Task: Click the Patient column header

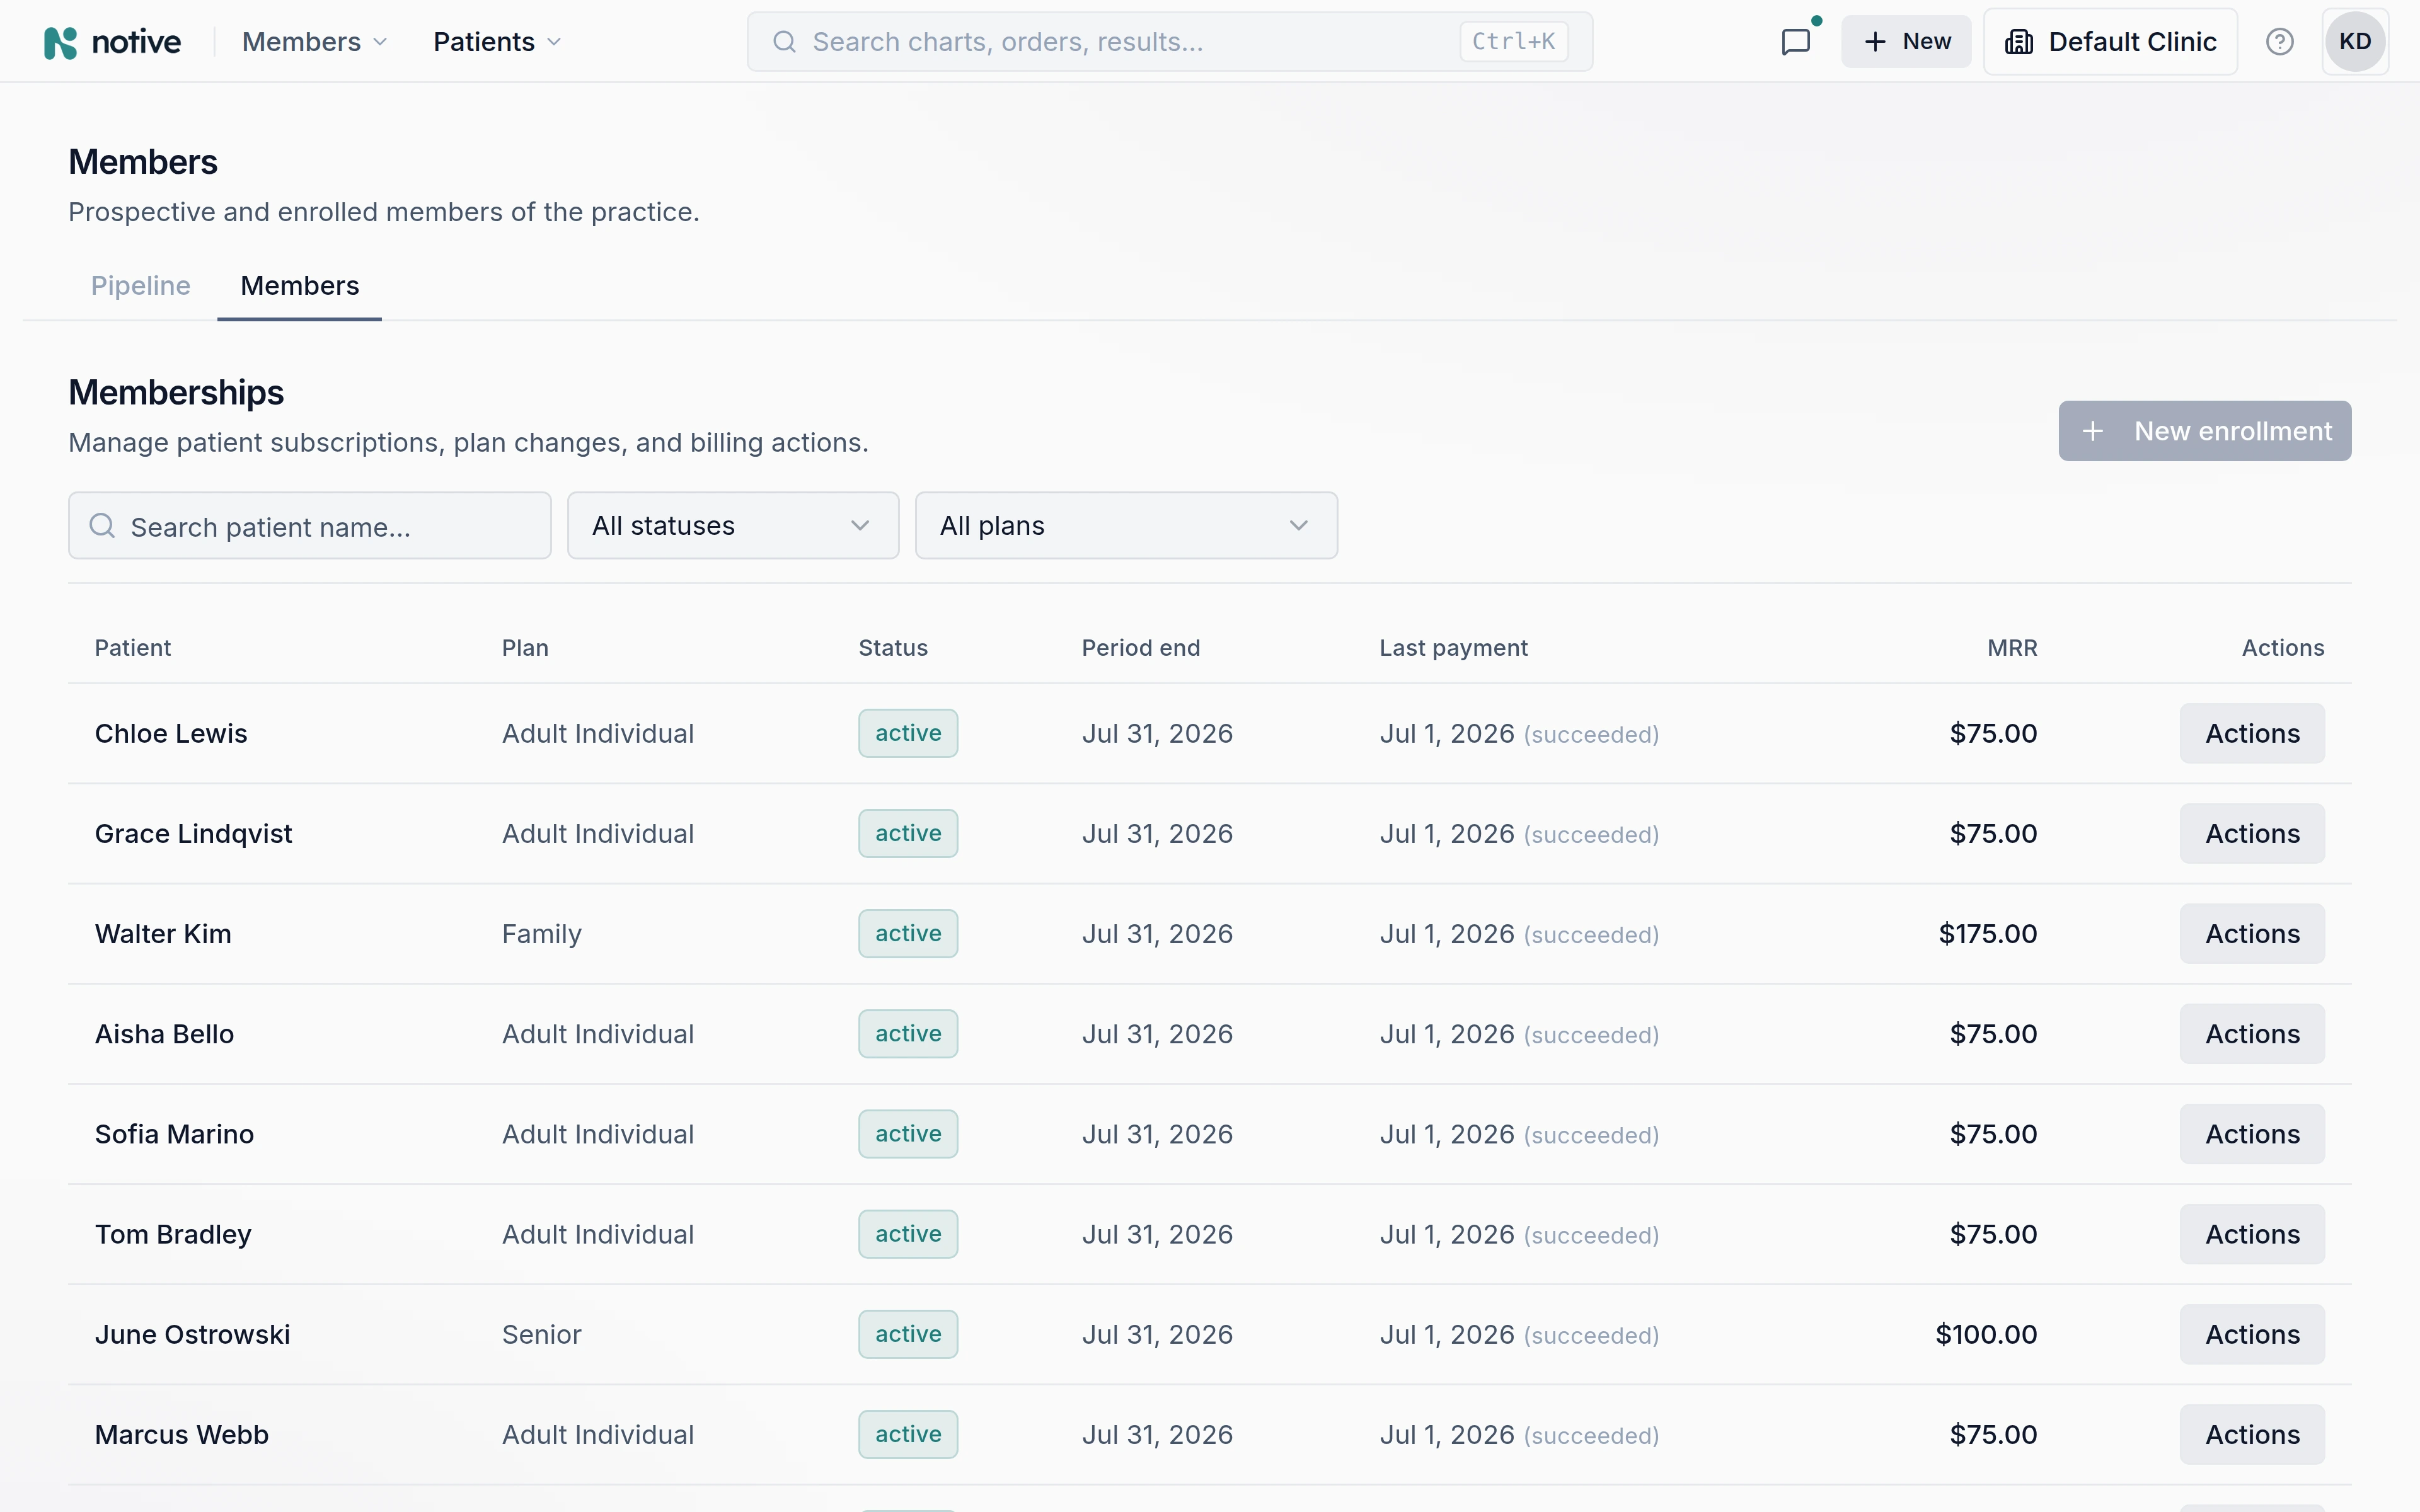Action: (133, 648)
